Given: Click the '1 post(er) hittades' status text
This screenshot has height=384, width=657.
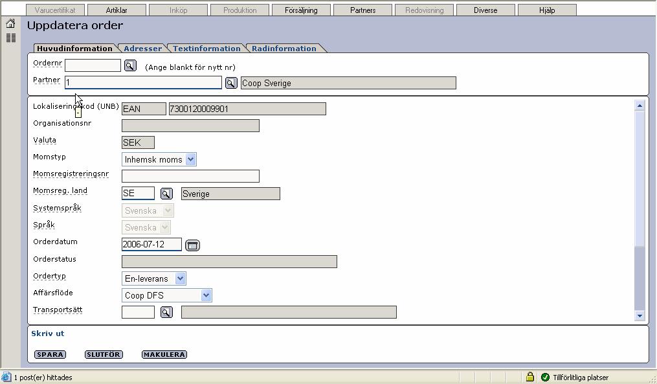Looking at the screenshot, I should (43, 378).
